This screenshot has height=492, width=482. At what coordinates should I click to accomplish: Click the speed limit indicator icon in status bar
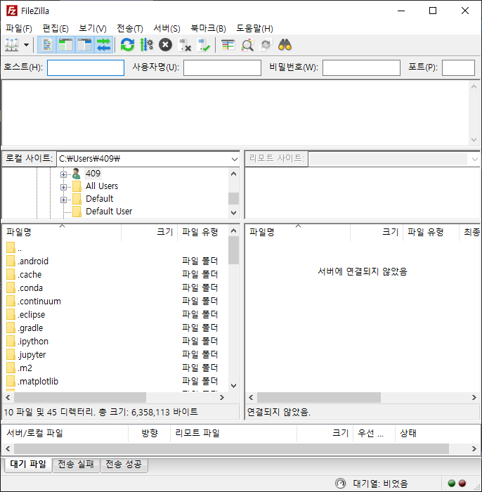[x=341, y=484]
